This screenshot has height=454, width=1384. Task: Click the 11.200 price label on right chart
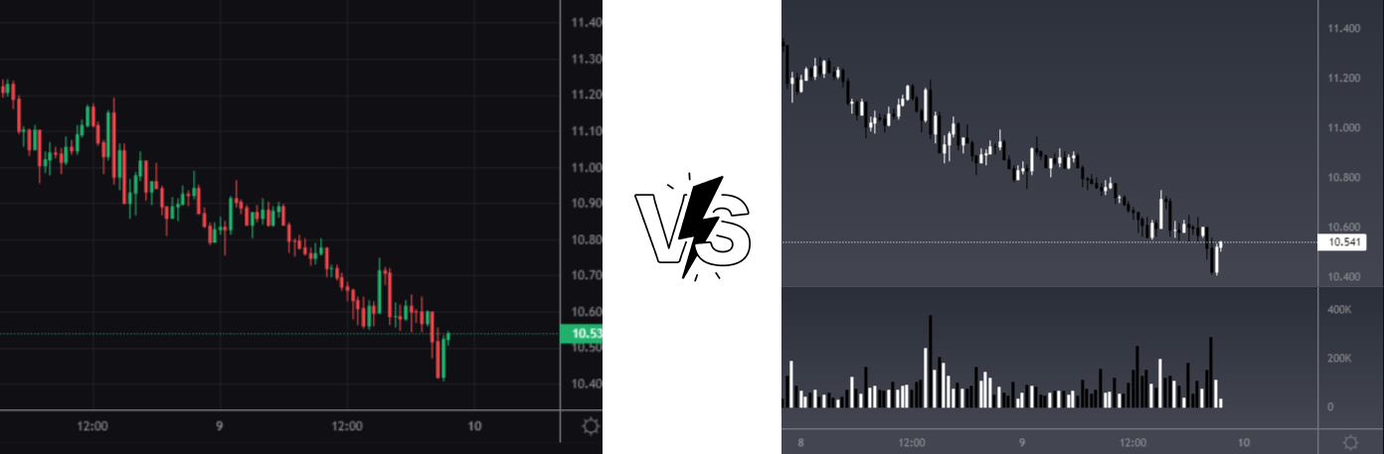pos(1343,78)
